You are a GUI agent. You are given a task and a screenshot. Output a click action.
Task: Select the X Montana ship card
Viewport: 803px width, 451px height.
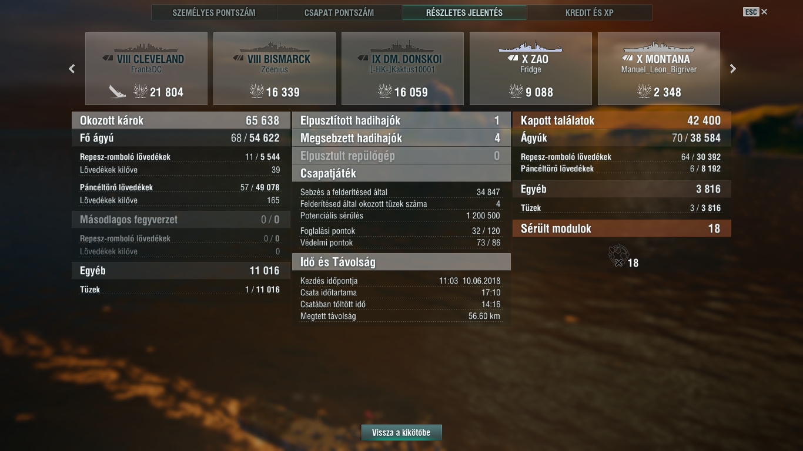point(659,69)
